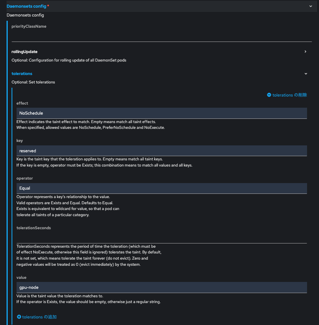Click the key field containing reserved
This screenshot has width=319, height=325.
(x=161, y=151)
